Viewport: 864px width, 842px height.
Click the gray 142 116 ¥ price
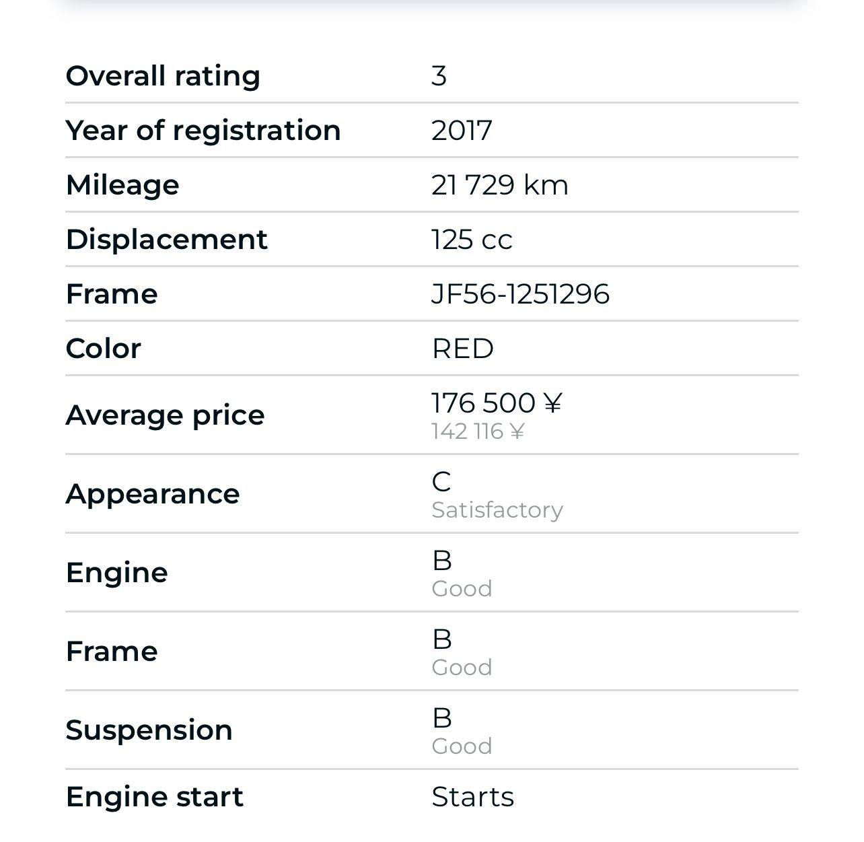point(477,431)
